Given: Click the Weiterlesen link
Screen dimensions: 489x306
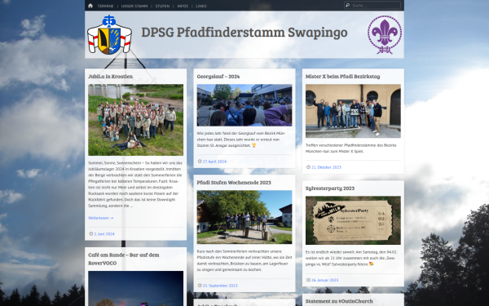Looking at the screenshot, I should click(101, 218).
